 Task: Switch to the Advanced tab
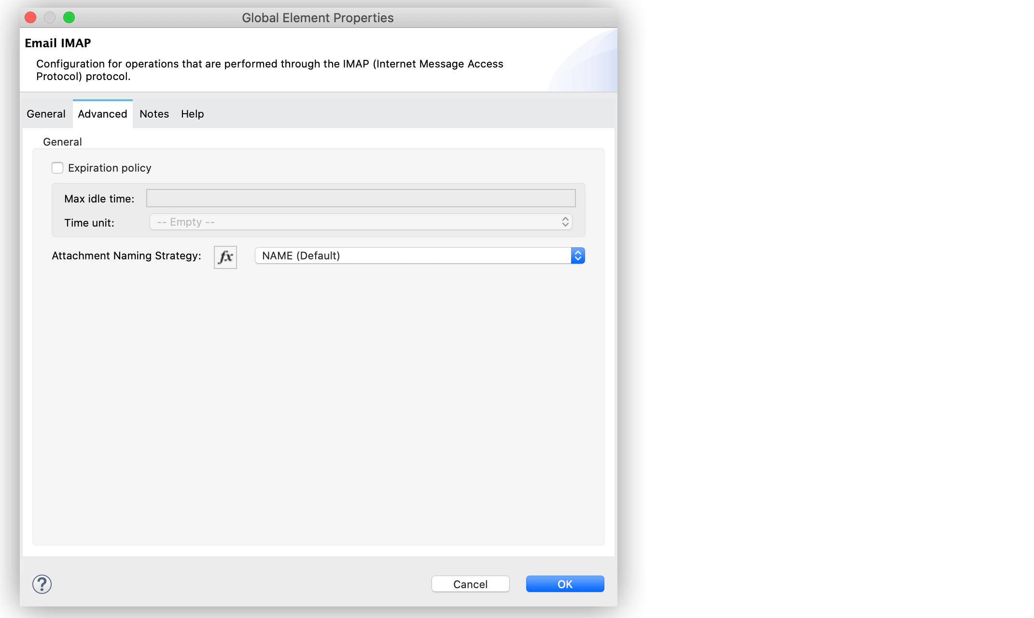coord(102,114)
